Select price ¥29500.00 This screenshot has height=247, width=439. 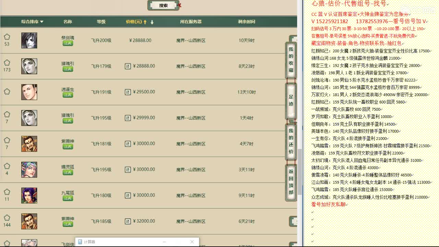pyautogui.click(x=144, y=92)
